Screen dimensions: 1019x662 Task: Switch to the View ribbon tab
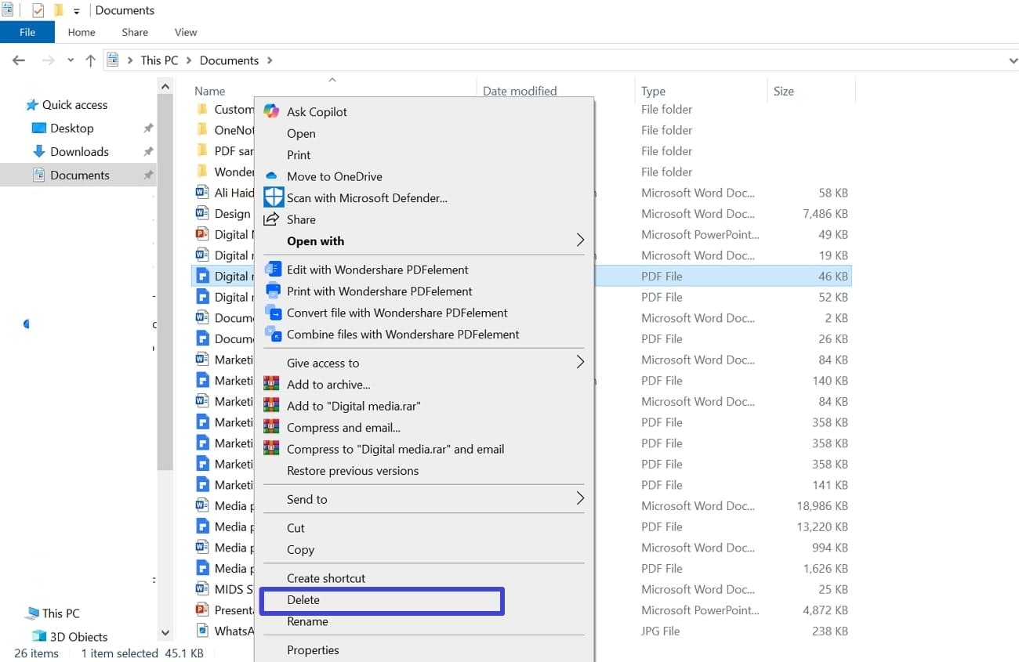(x=185, y=32)
